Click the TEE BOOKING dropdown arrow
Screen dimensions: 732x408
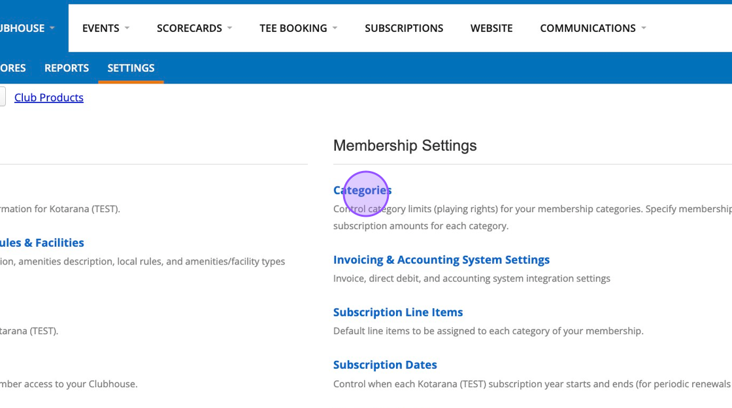tap(335, 28)
